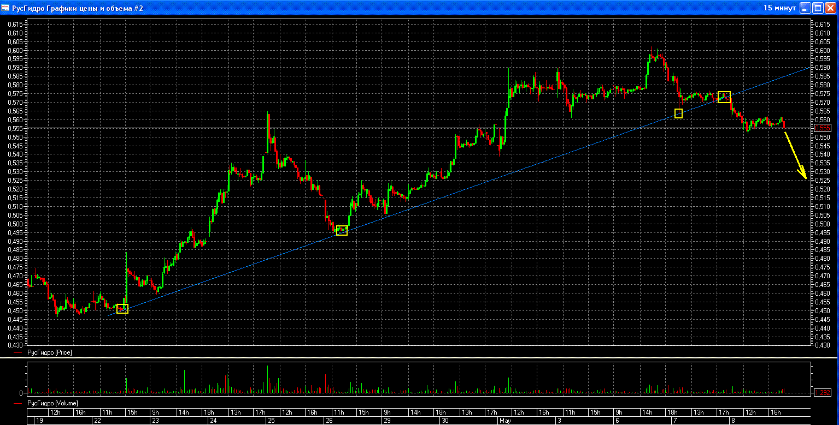Close the РусГидро chart window

pyautogui.click(x=830, y=8)
